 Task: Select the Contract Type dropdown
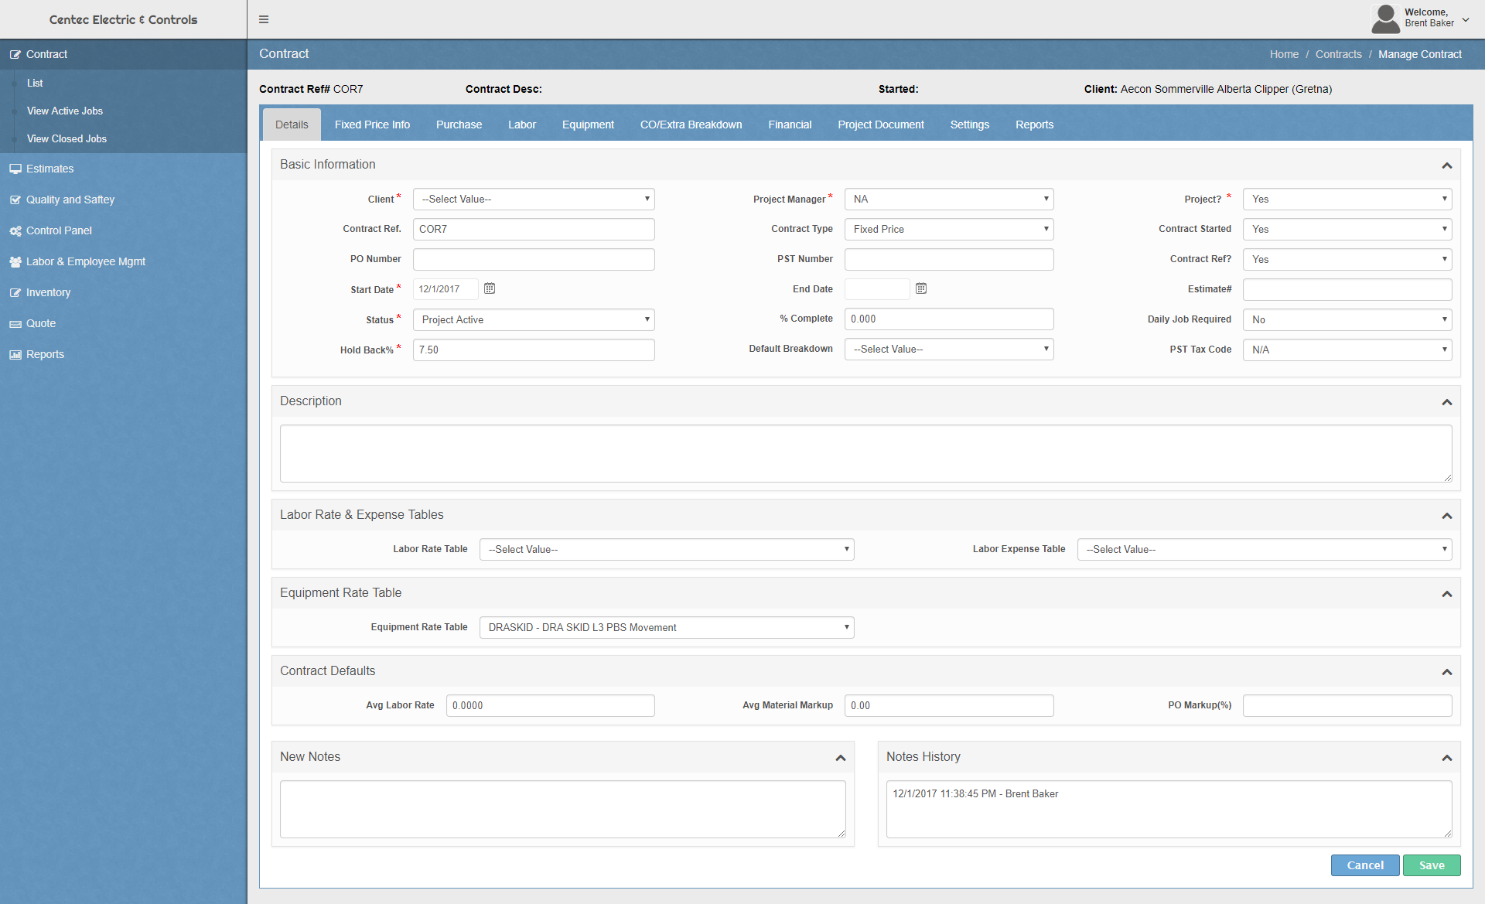tap(948, 229)
